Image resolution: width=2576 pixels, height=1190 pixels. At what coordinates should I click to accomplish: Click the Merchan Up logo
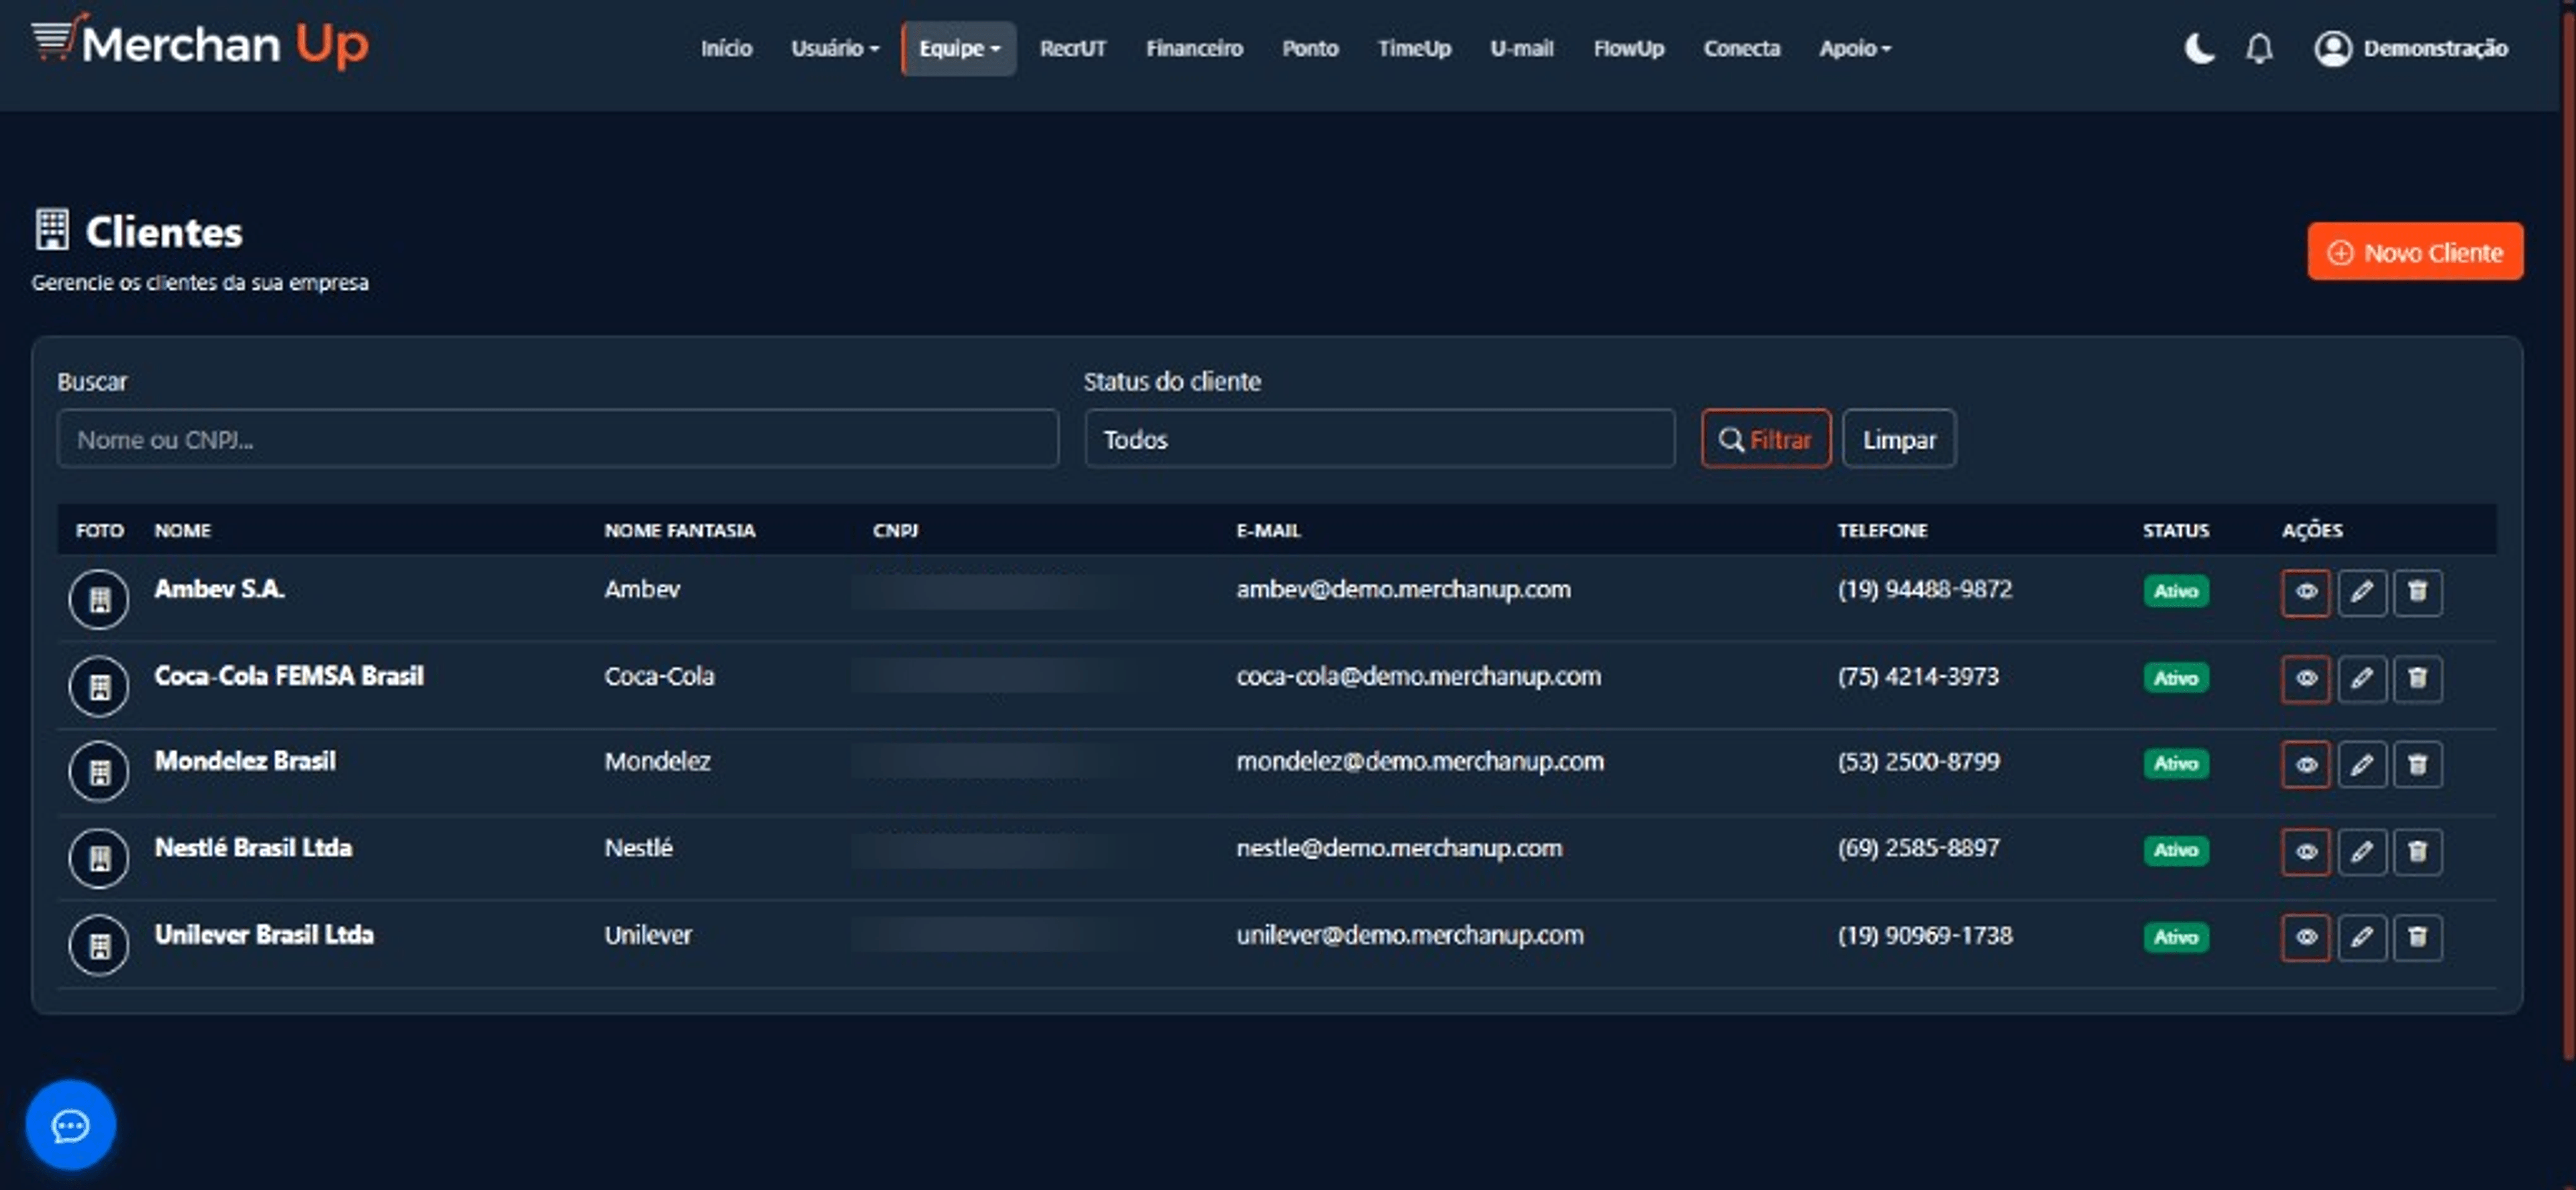(x=200, y=43)
